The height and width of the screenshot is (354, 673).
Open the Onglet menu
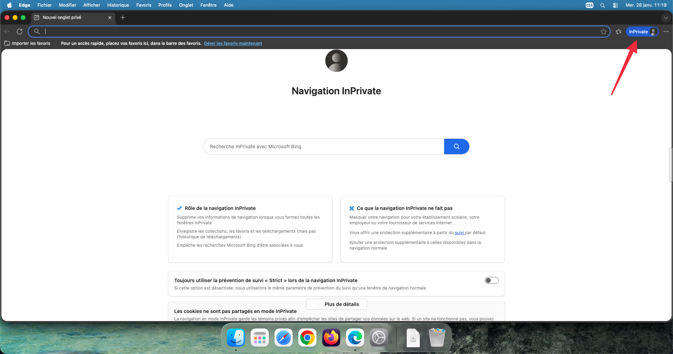coord(186,5)
